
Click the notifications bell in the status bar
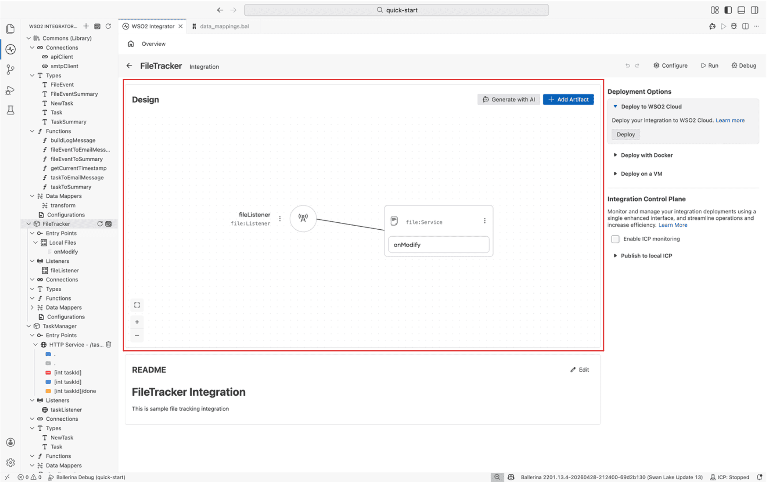point(759,477)
